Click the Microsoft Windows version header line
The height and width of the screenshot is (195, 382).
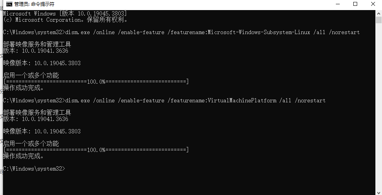coord(65,14)
